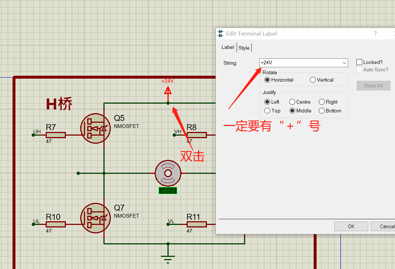Expand the String combo box dropdown arrow
The image size is (395, 269).
coord(344,63)
